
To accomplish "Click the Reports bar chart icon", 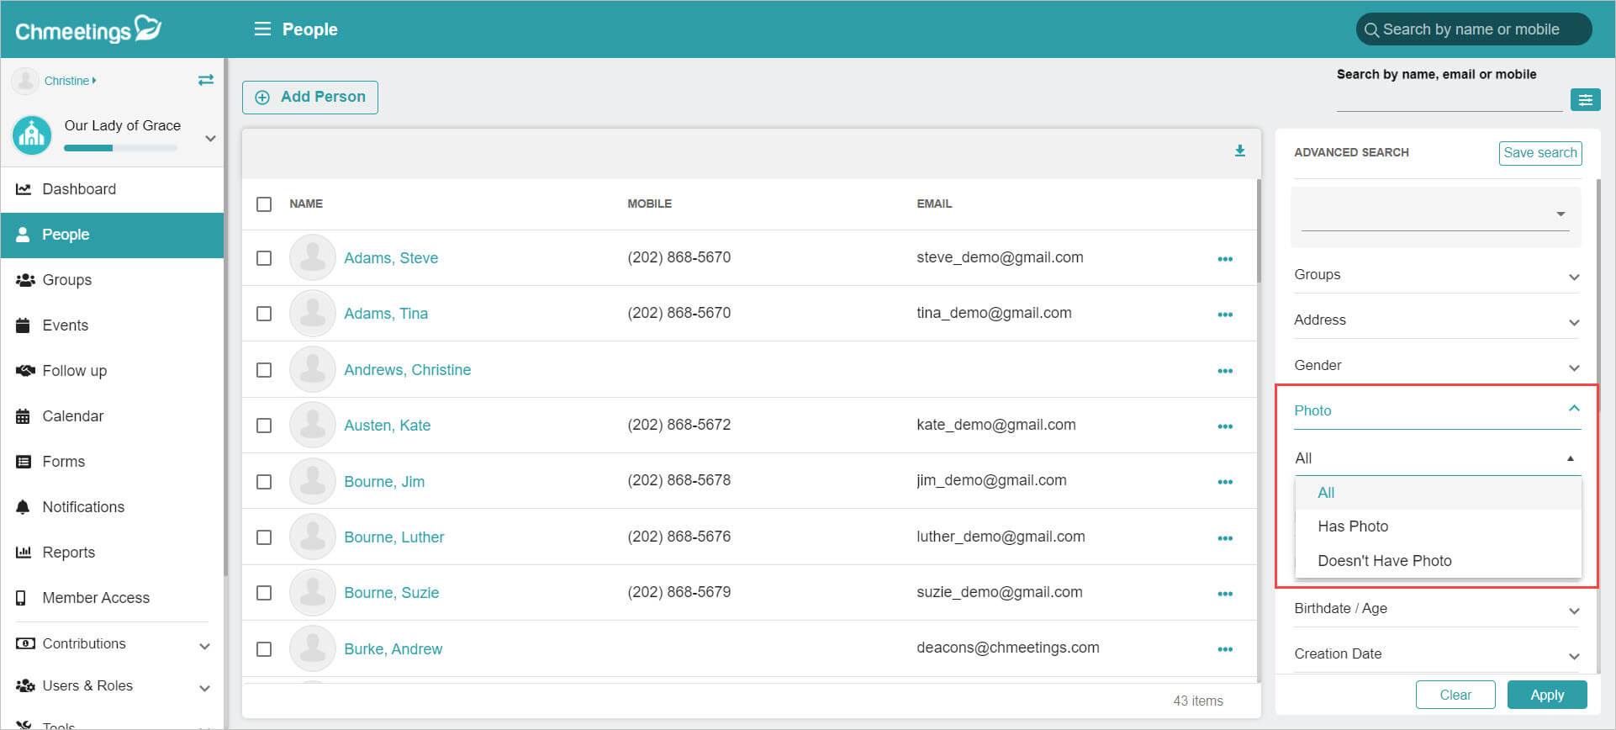I will tap(24, 553).
